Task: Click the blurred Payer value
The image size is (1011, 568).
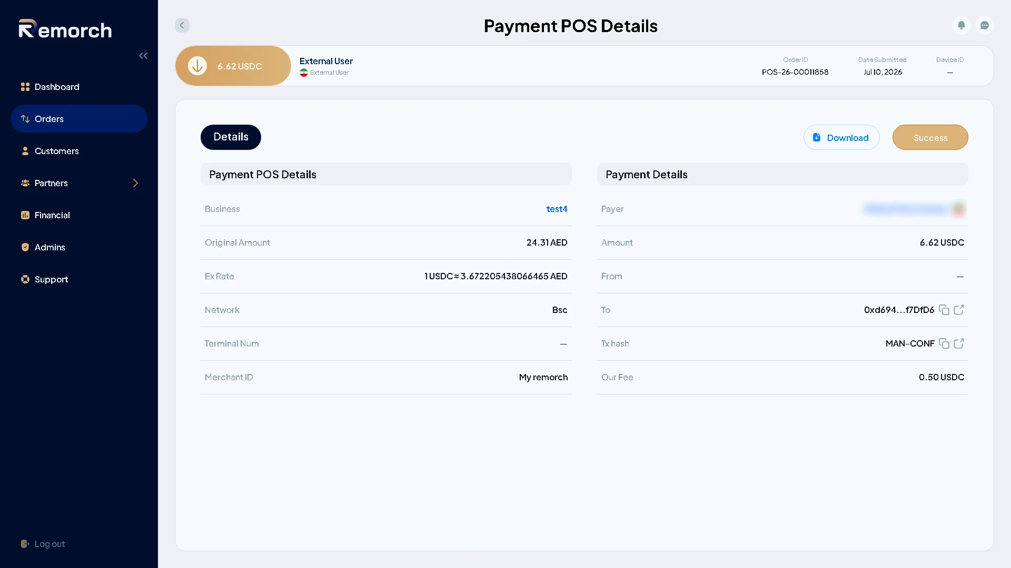Action: [x=914, y=209]
